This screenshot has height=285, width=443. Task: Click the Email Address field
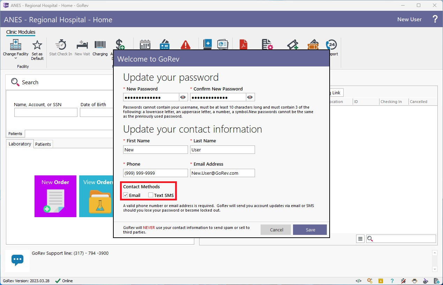pos(223,173)
